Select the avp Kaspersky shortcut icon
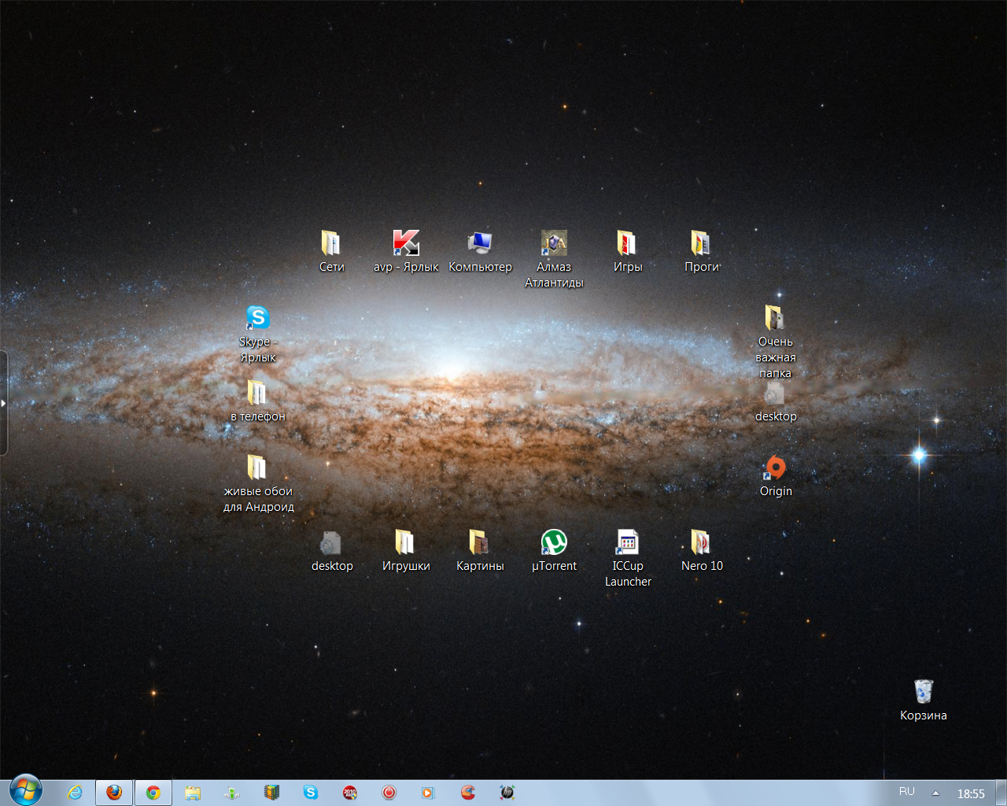The image size is (1007, 806). click(406, 243)
